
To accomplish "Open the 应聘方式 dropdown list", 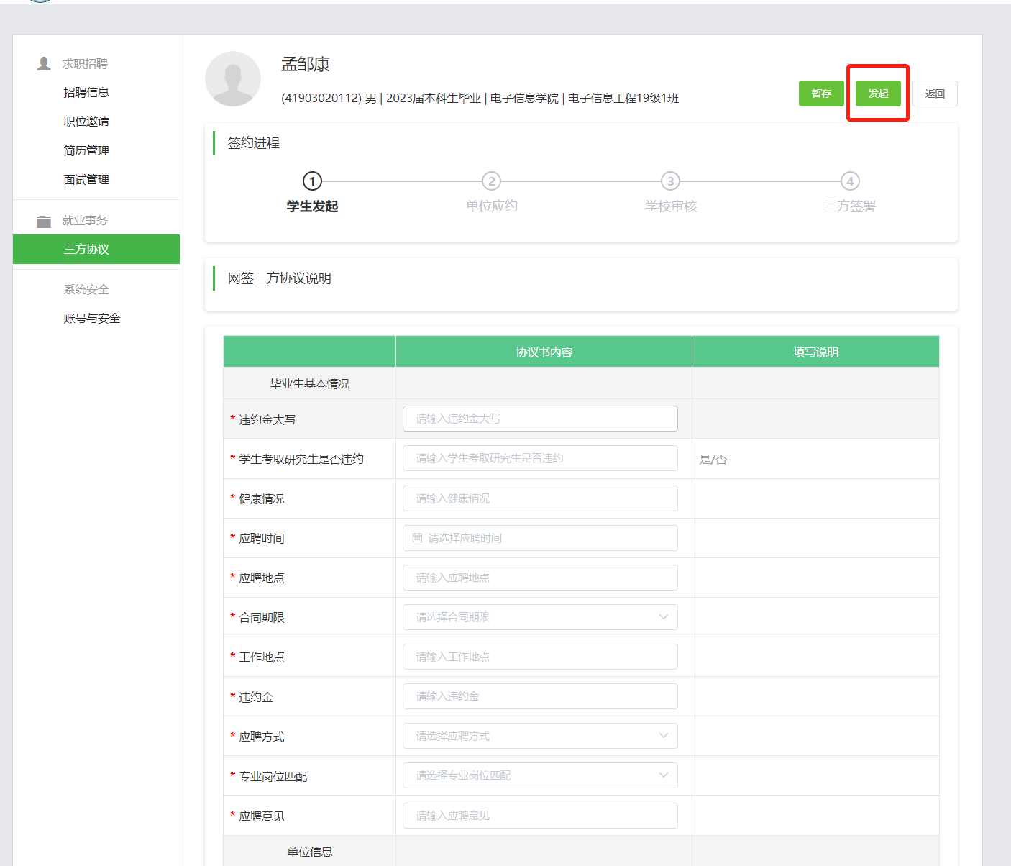I will click(x=540, y=736).
